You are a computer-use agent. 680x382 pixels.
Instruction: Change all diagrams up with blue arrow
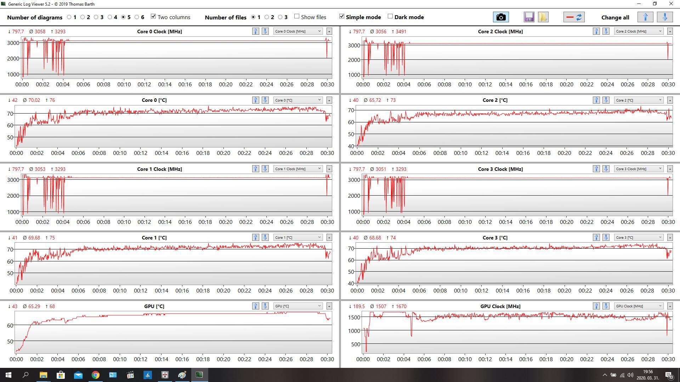[645, 17]
